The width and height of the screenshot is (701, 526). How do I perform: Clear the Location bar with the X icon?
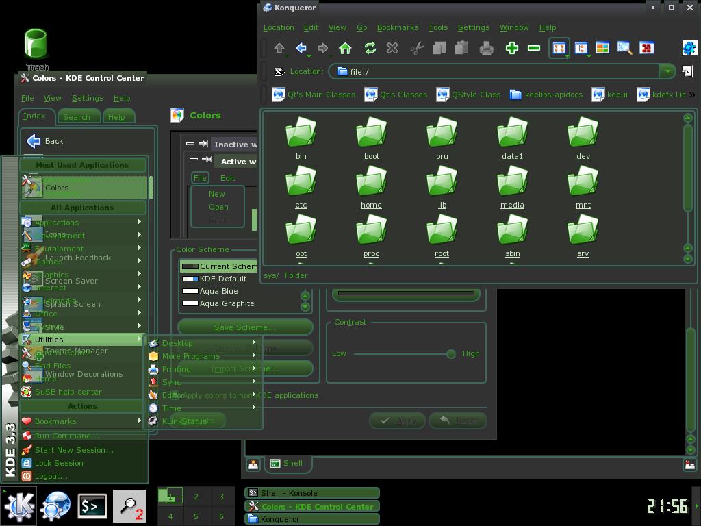pos(279,71)
